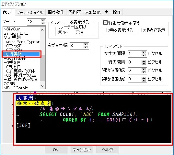
Task: Open the SQL整形 tab
Action: (93, 12)
